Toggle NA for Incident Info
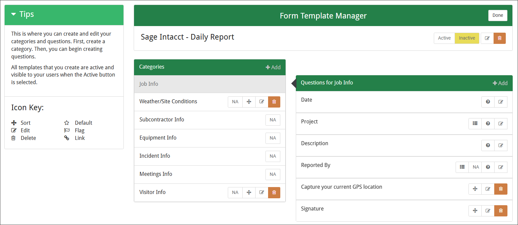Image resolution: width=518 pixels, height=225 pixels. tap(273, 156)
